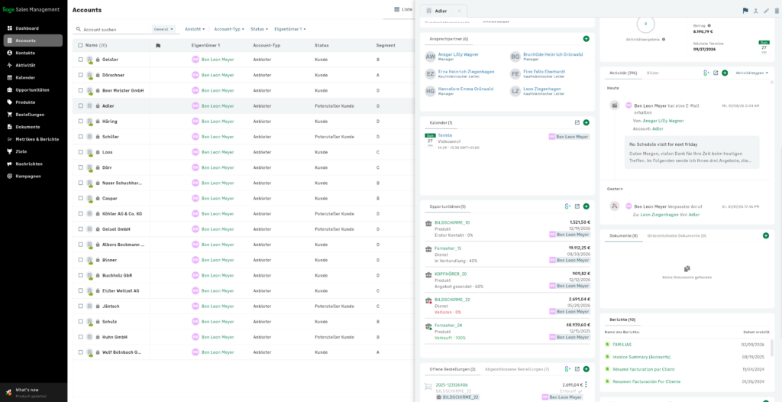Open the Eigentümer 1 filter dropdown
This screenshot has width=782, height=402.
[289, 29]
